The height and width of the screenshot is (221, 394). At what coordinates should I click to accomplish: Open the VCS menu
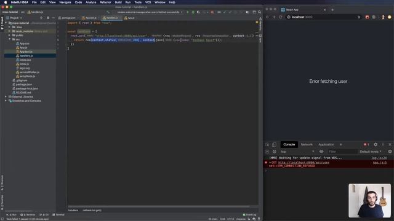[148, 2]
